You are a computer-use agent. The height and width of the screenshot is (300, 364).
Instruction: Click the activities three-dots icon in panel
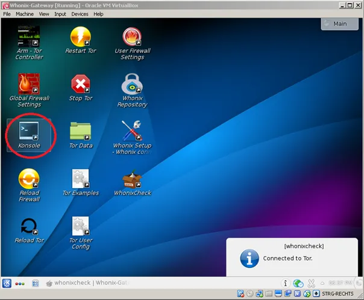20,284
